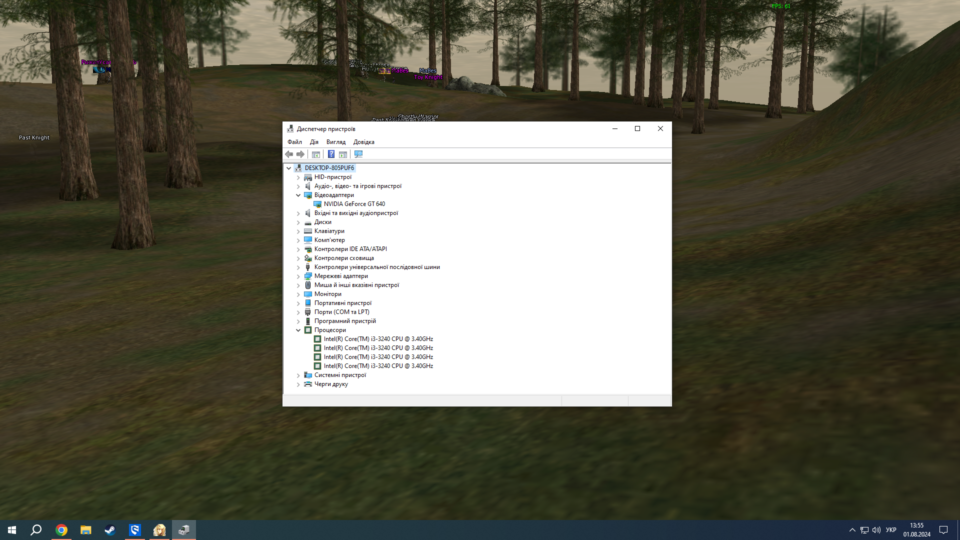Click the volume icon in system tray
This screenshot has width=960, height=540.
tap(876, 530)
